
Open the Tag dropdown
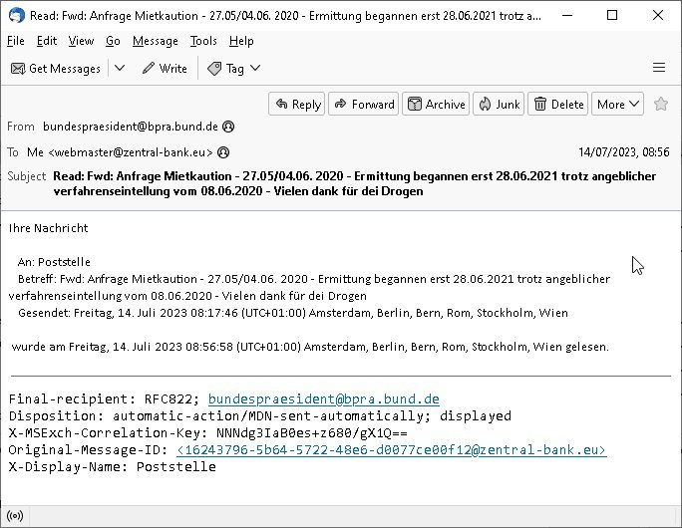click(x=233, y=68)
